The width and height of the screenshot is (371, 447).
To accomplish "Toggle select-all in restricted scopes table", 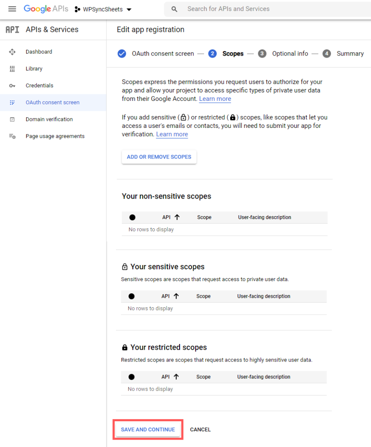I will click(x=132, y=377).
